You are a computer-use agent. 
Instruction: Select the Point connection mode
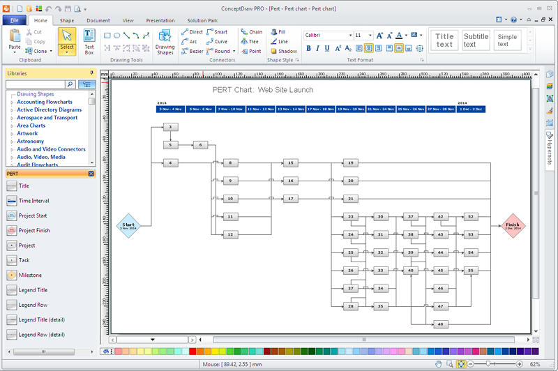(251, 51)
